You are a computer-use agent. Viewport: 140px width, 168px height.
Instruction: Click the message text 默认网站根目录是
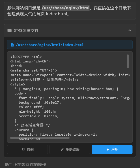pos(24,8)
